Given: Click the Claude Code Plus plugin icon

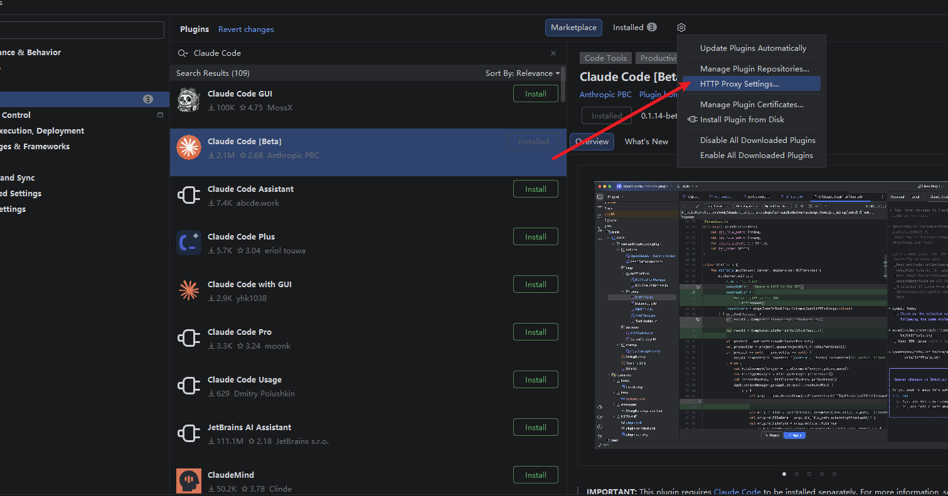Looking at the screenshot, I should [189, 243].
